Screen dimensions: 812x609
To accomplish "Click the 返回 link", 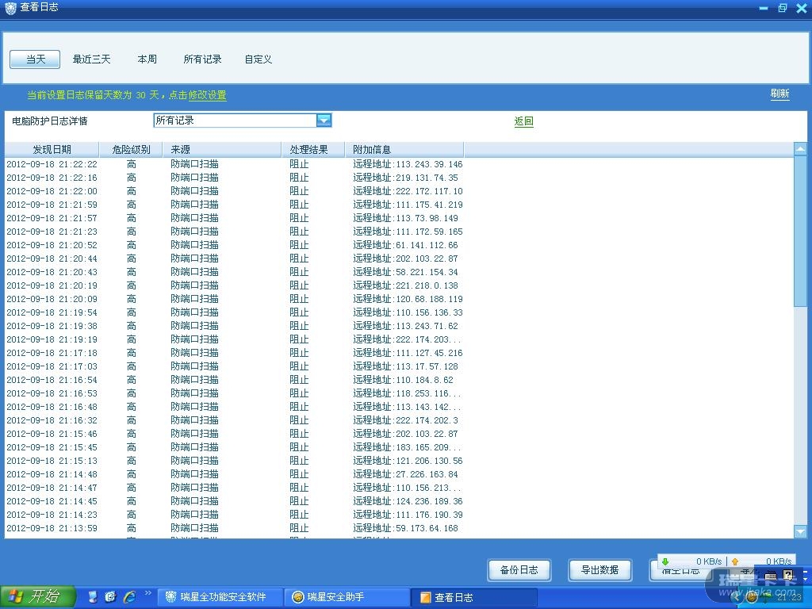I will tap(523, 121).
